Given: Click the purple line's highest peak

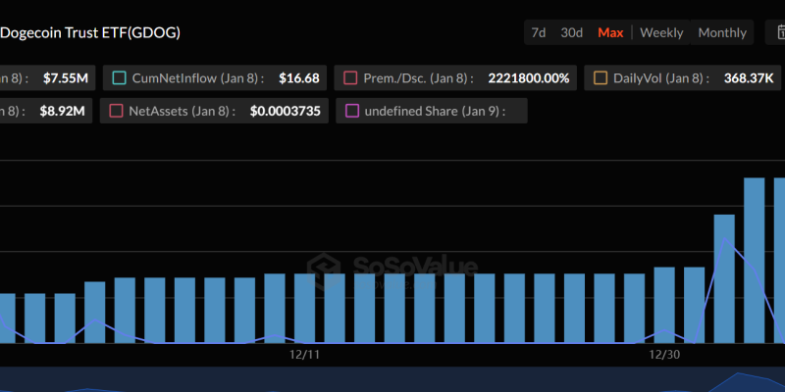Looking at the screenshot, I should click(725, 238).
